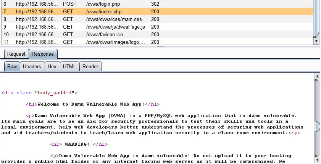
Task: Show the Render view tab
Action: 90,66
